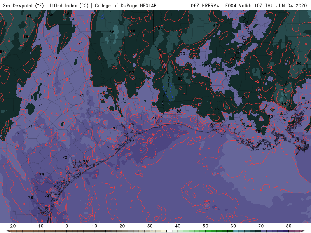311x233 pixels.
Task: Click the 0 label on the color scale
Action: [x=66, y=226]
